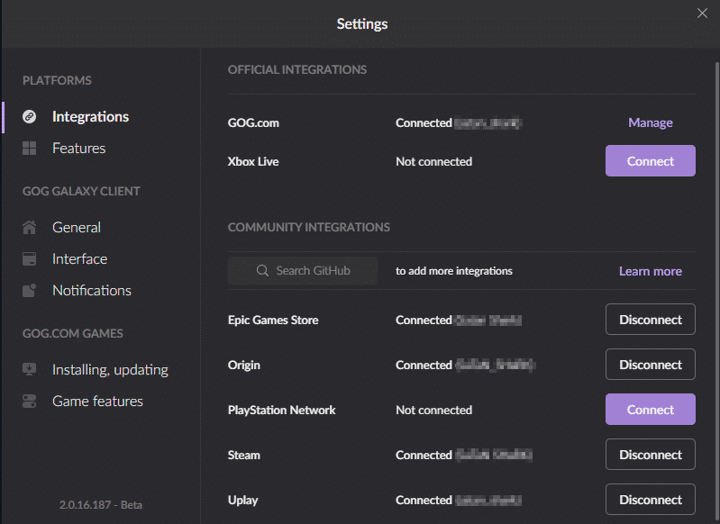Disconnect the Steam integration
720x524 pixels.
pyautogui.click(x=650, y=455)
